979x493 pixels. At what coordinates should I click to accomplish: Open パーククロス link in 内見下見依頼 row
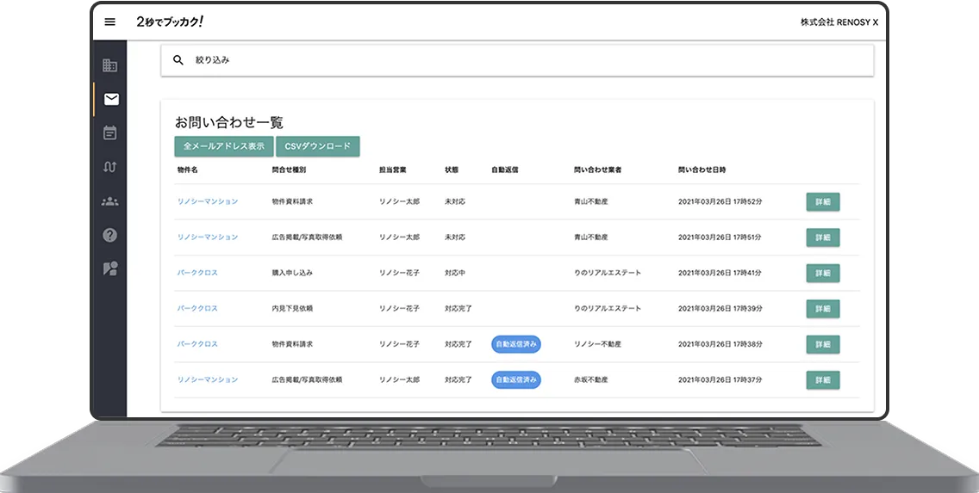[x=197, y=309]
